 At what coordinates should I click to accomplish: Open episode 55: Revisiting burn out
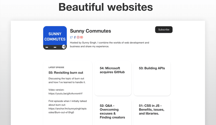tap(66, 72)
